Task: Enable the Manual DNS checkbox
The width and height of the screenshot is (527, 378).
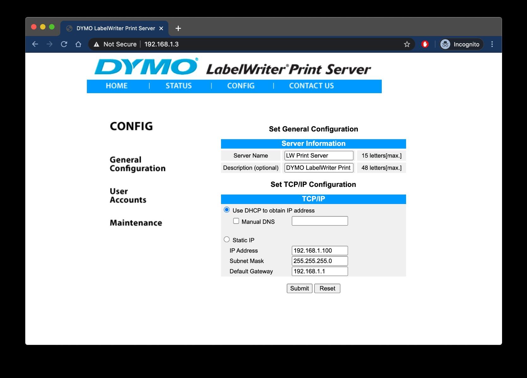Action: pos(236,221)
